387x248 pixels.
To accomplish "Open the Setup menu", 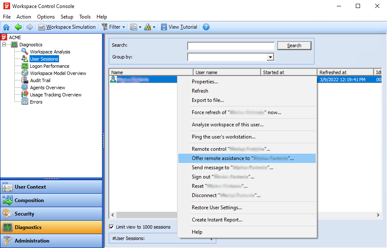I will [67, 17].
